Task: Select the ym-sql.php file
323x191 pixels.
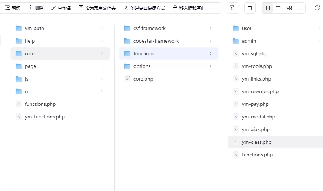Action: pos(275,53)
